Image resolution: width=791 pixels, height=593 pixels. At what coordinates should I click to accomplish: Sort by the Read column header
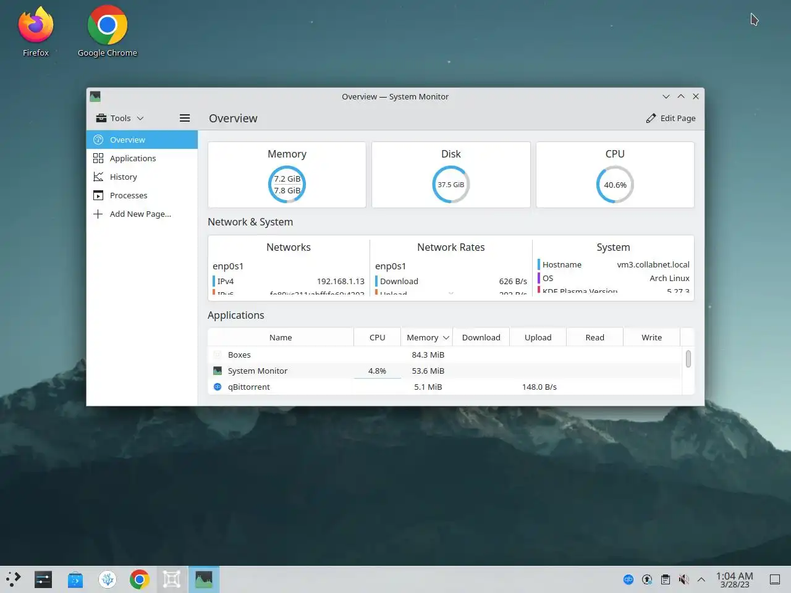pyautogui.click(x=594, y=337)
